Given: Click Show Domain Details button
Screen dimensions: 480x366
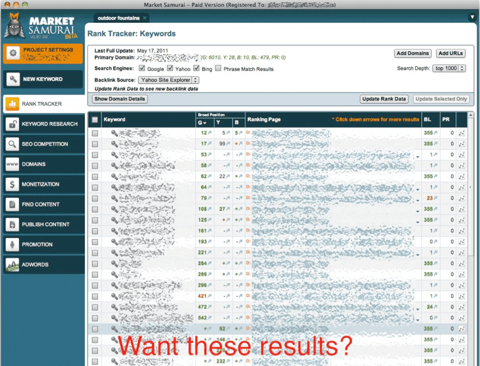Looking at the screenshot, I should (119, 99).
